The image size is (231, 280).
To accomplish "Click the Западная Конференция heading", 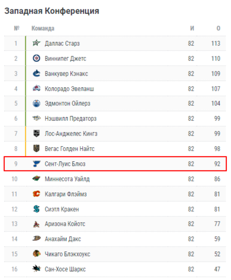I will [52, 11].
